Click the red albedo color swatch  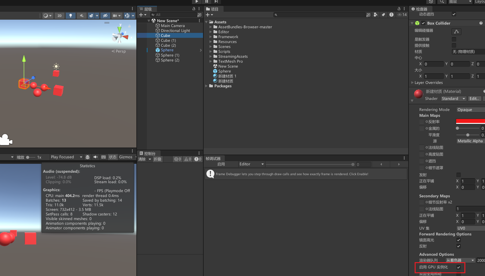(x=470, y=121)
